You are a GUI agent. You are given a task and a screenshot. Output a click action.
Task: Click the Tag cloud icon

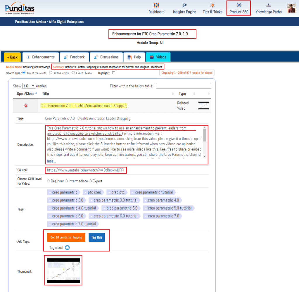(x=67, y=248)
